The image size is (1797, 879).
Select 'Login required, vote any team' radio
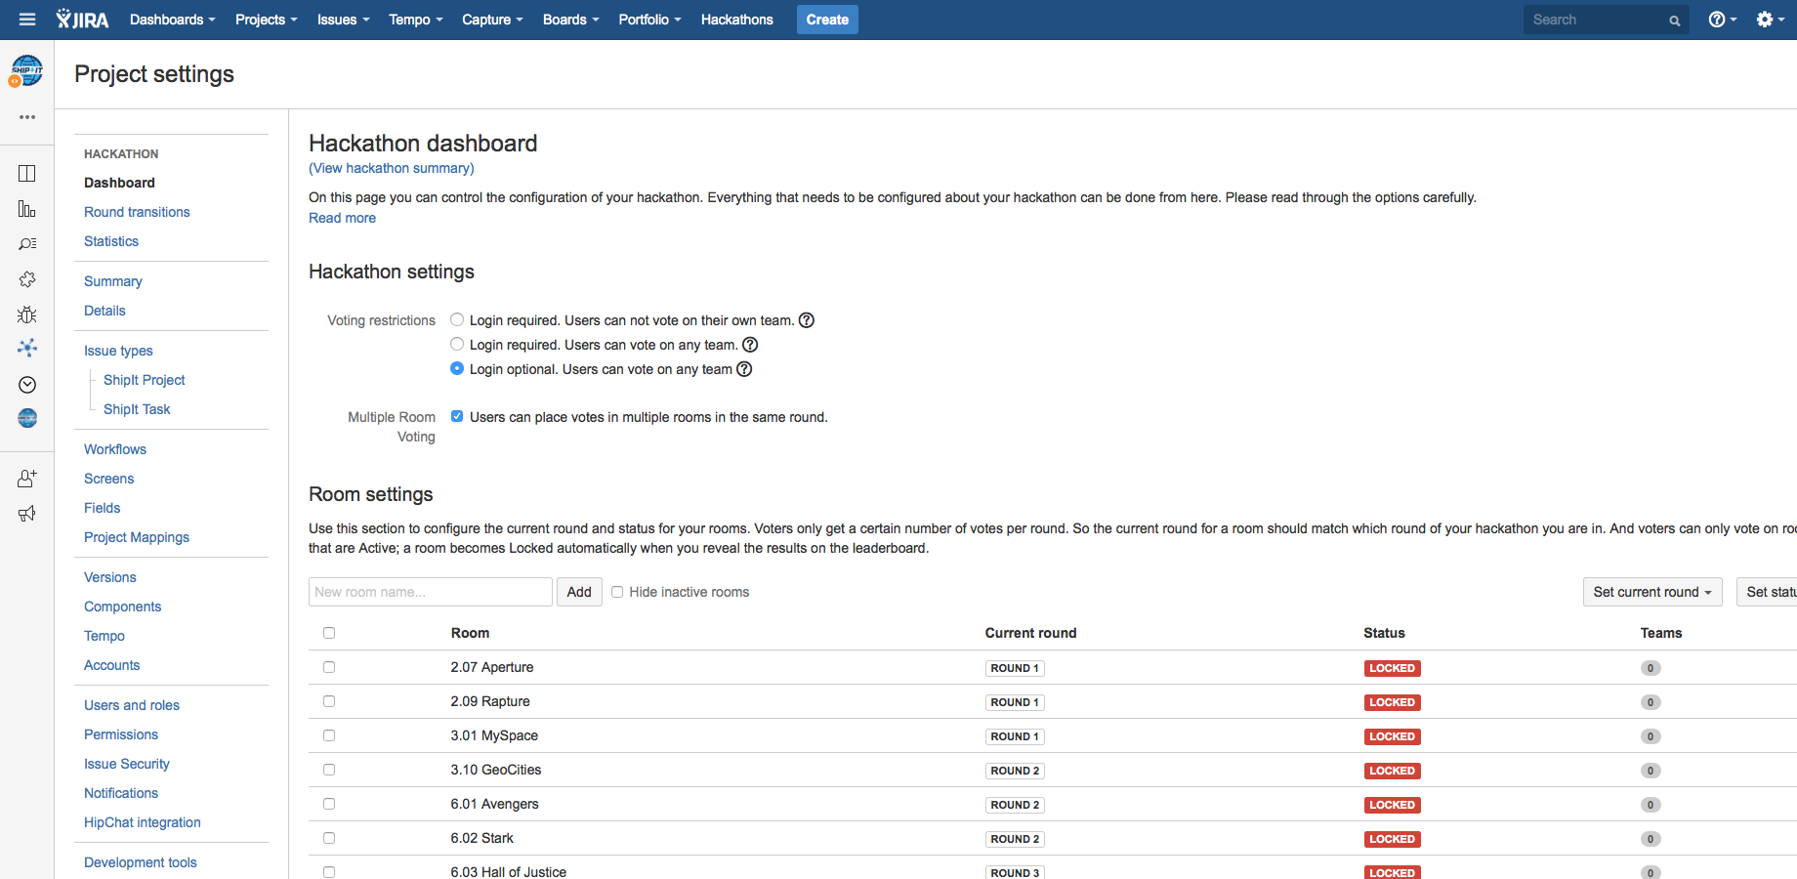(x=457, y=344)
